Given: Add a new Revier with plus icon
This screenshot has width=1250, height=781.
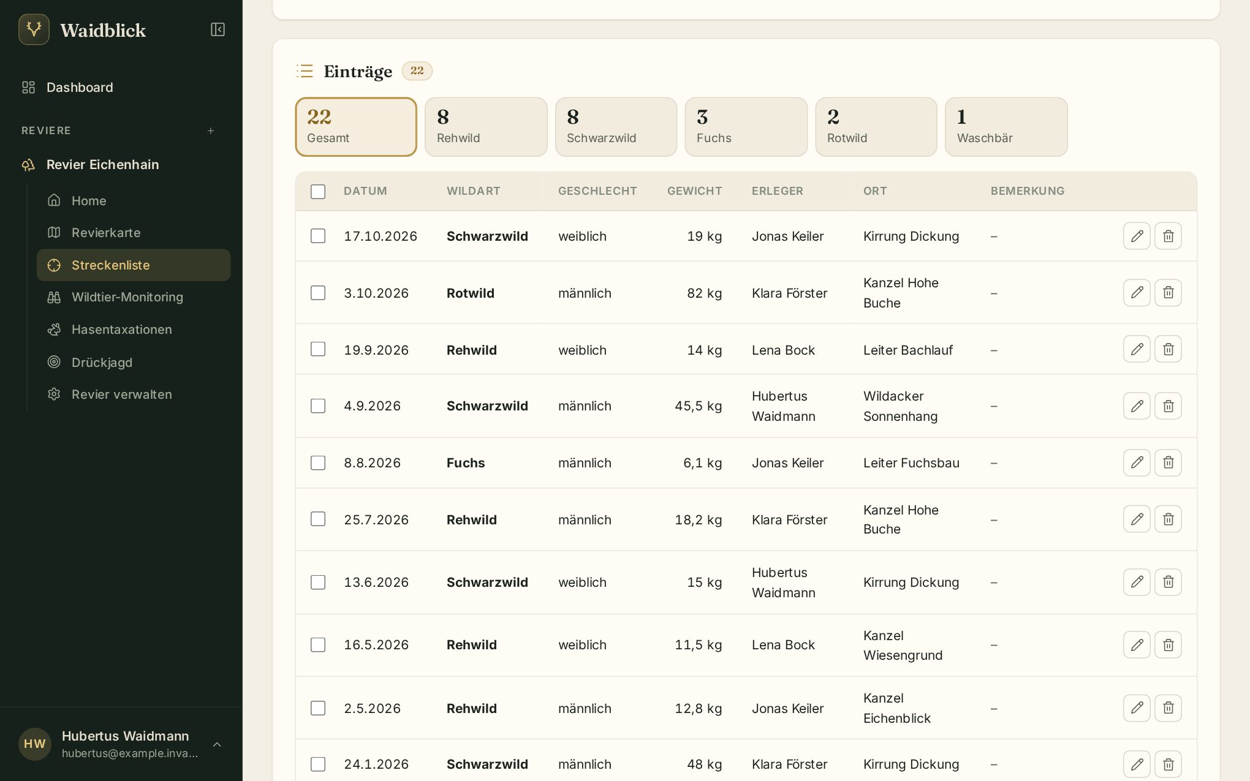Looking at the screenshot, I should pos(211,130).
